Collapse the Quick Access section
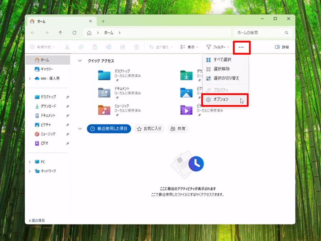The height and width of the screenshot is (241, 321). (80, 61)
